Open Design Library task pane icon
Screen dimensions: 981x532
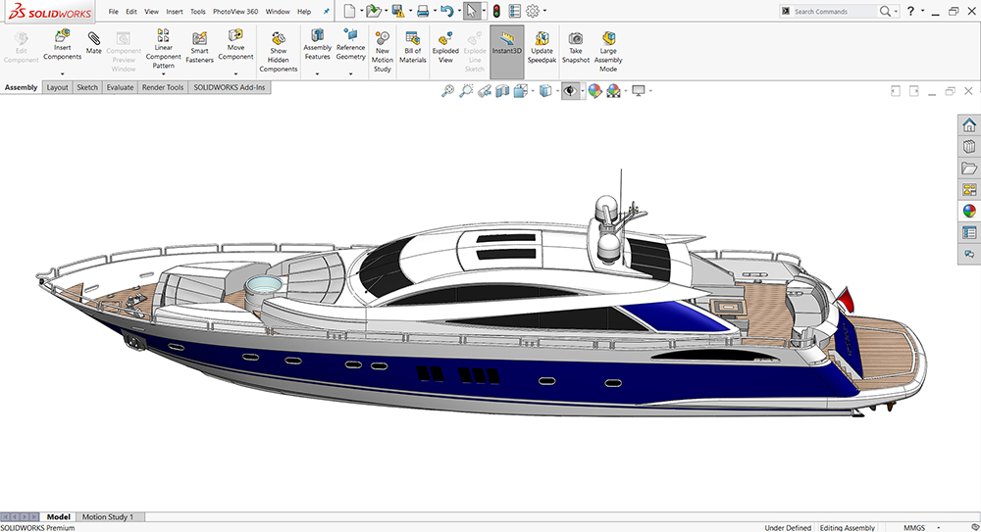tap(969, 146)
